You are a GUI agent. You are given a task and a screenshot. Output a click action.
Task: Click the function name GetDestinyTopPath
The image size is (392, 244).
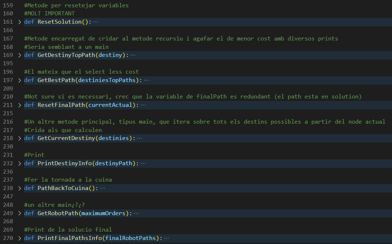pyautogui.click(x=66, y=55)
